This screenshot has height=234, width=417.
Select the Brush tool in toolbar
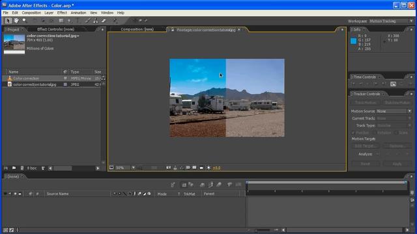coord(87,21)
